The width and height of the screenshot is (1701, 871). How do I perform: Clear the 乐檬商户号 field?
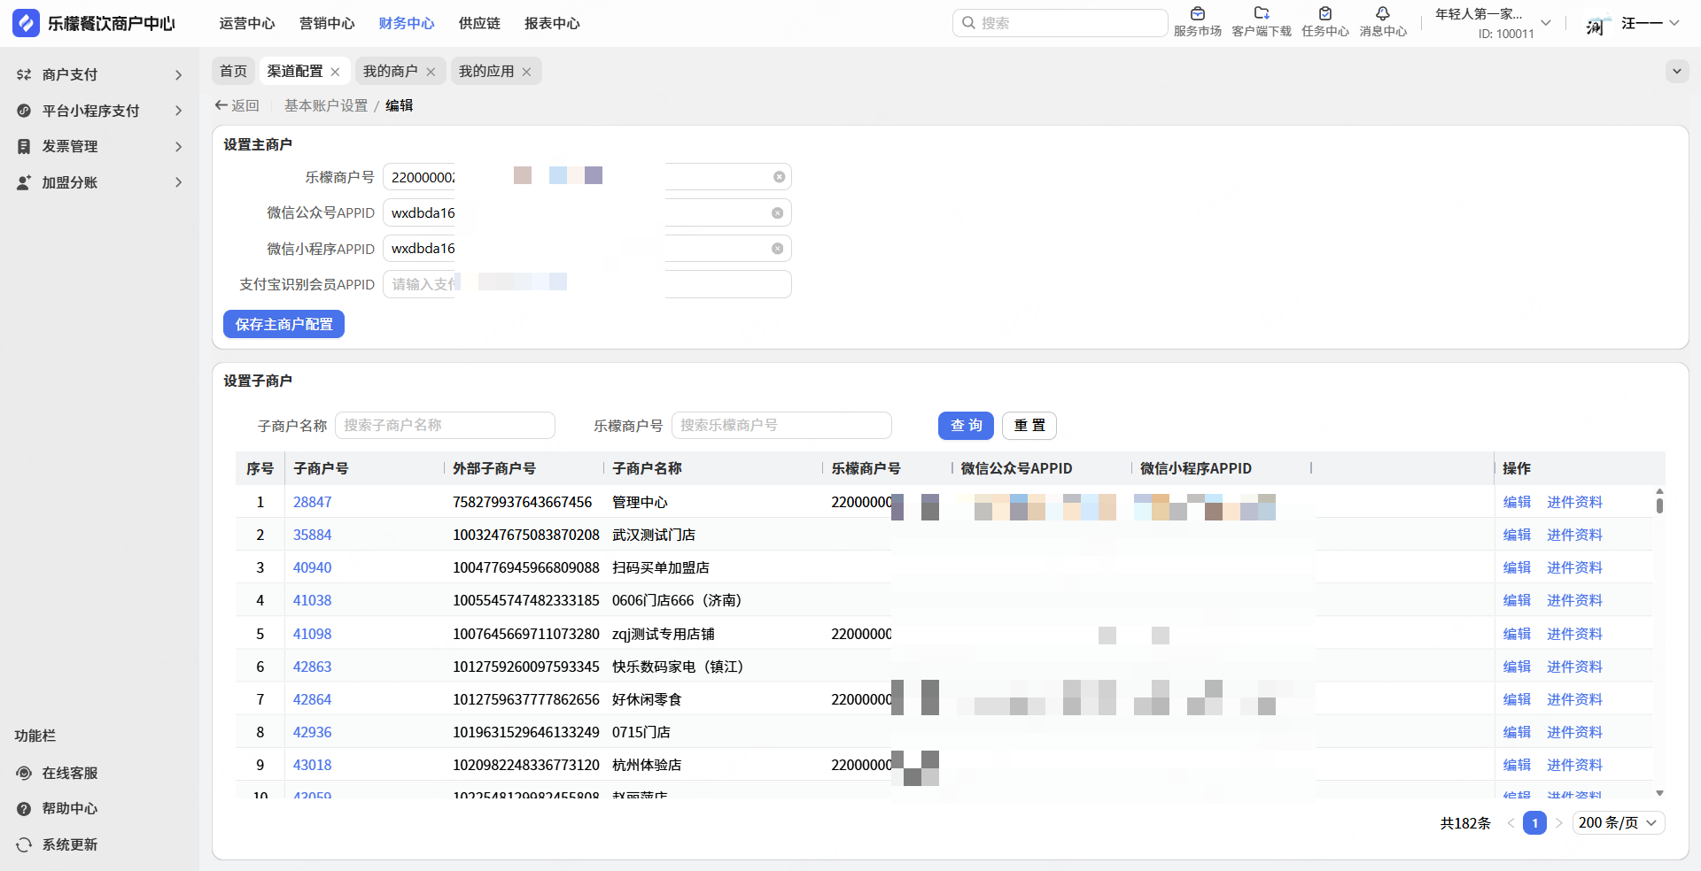click(x=779, y=177)
